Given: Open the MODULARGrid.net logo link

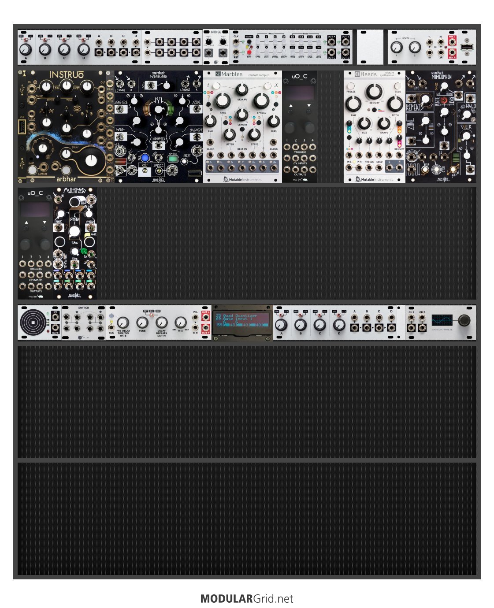Looking at the screenshot, I should 247,599.
